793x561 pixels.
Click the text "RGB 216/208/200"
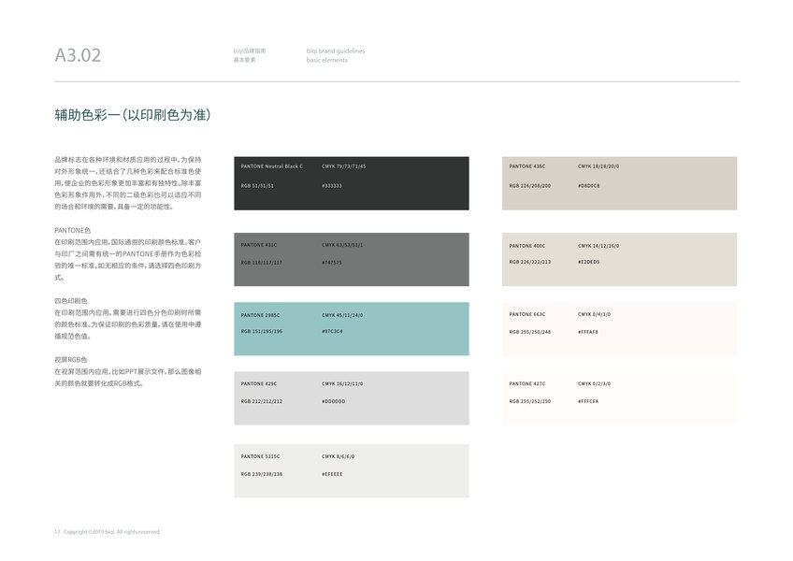[529, 186]
